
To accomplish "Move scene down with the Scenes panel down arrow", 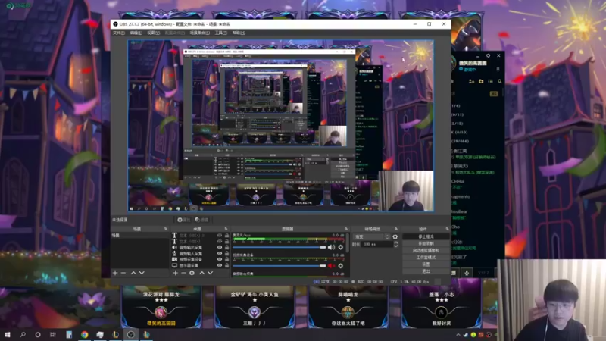I will [142, 273].
